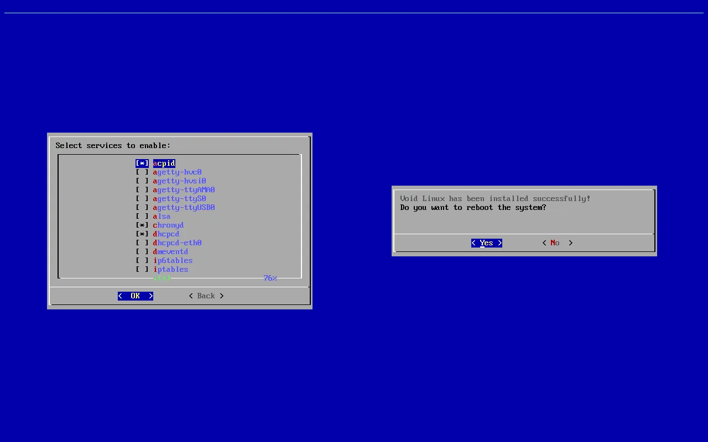Enable the dhcpcd-eth0 service checkbox

pos(142,243)
